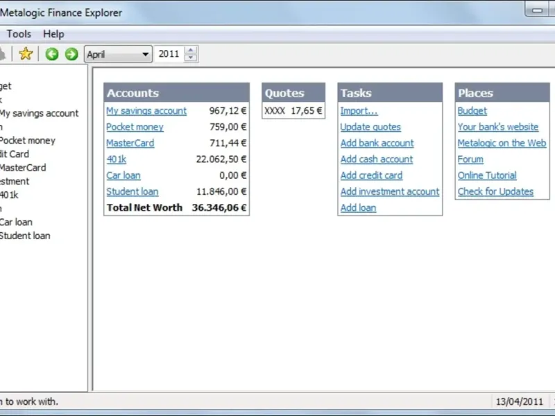555x416 pixels.
Task: Click the Check for Updates link
Action: [x=495, y=191]
